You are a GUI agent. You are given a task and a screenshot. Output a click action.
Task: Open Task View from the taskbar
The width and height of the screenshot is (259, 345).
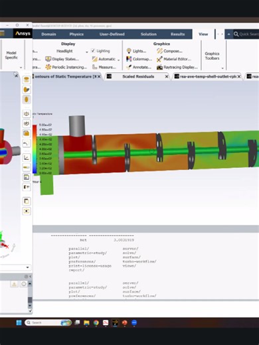77,322
